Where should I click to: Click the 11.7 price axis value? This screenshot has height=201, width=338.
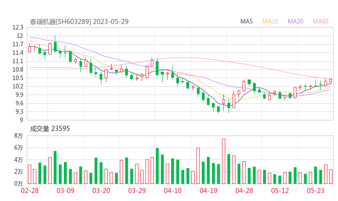18,44
